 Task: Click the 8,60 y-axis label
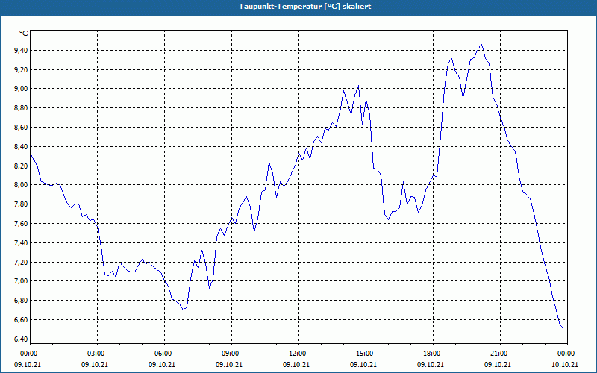(x=22, y=127)
